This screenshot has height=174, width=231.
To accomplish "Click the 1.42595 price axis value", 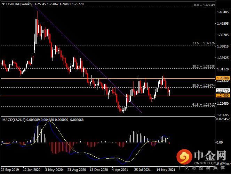I will coord(223,24).
